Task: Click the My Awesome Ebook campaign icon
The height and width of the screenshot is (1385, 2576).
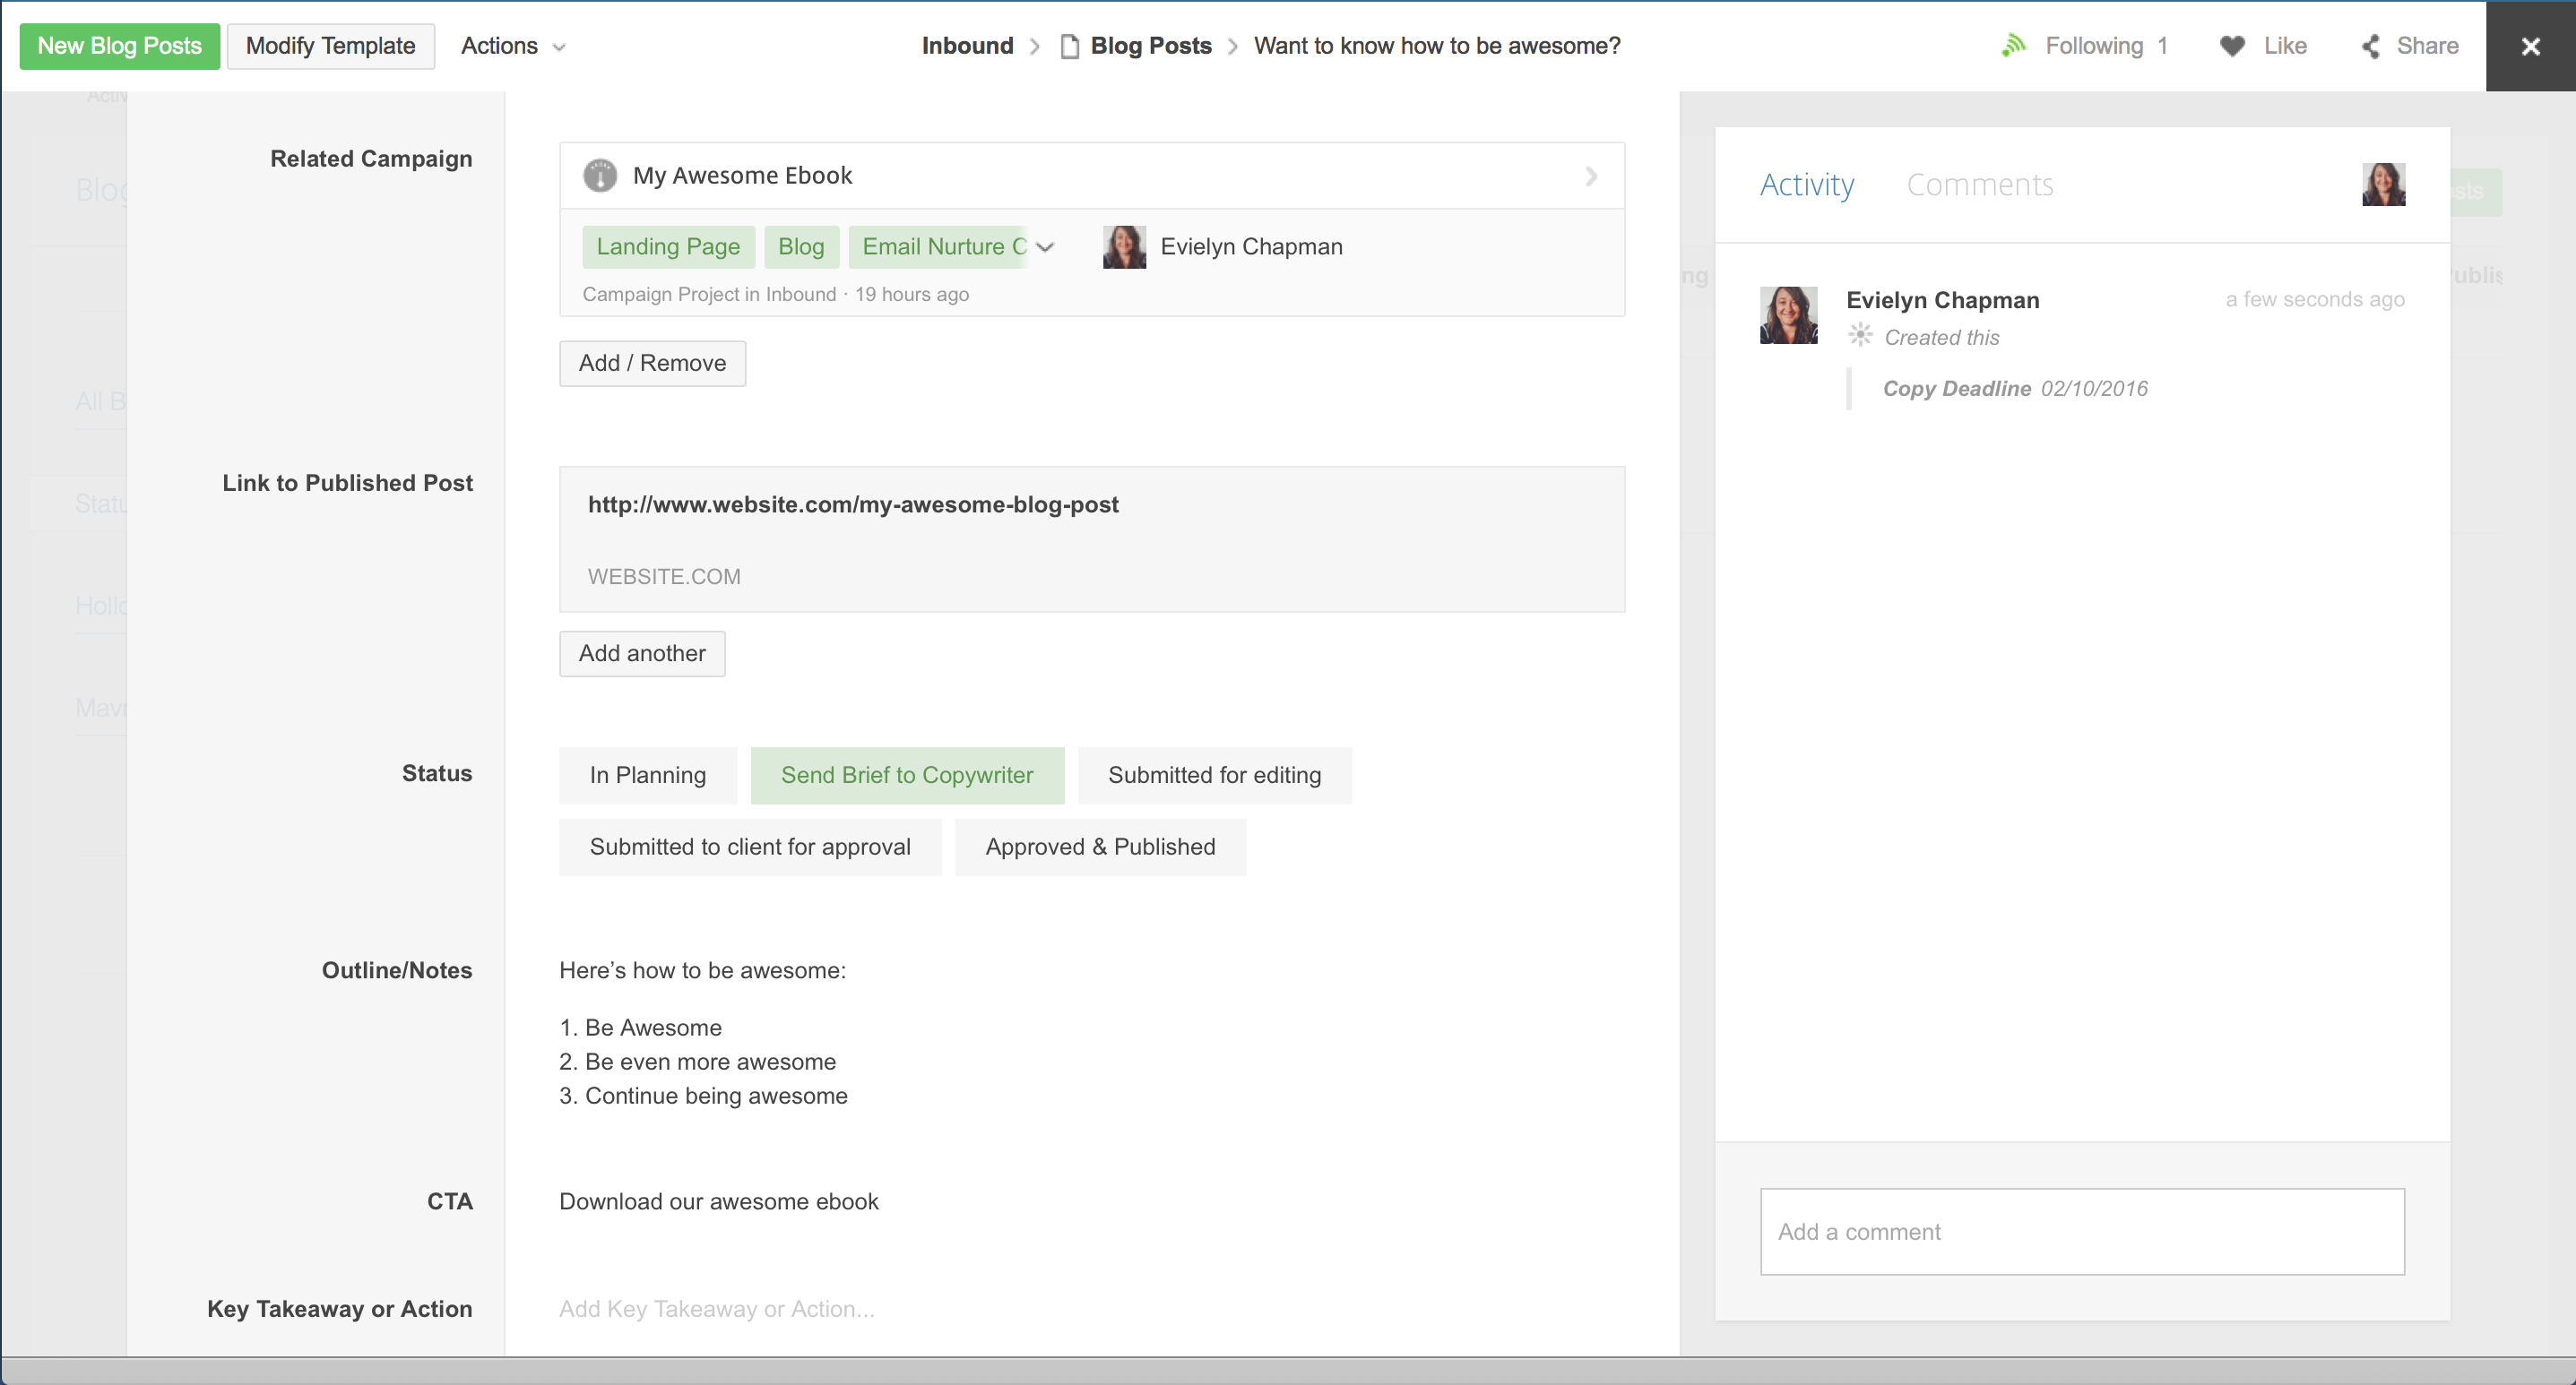Action: 600,176
